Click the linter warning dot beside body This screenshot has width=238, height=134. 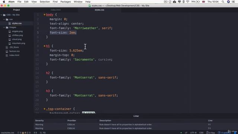click(x=45, y=15)
